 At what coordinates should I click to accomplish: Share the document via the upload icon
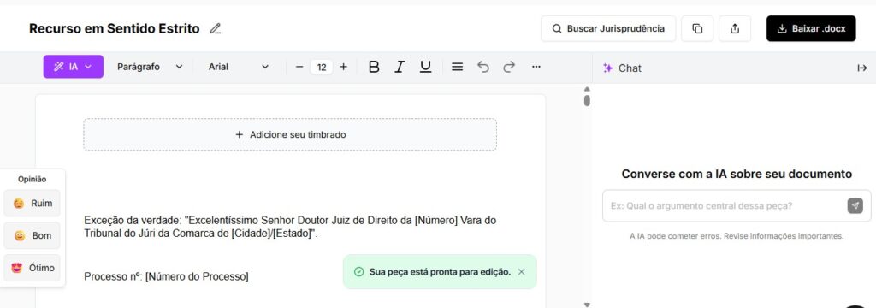coord(735,28)
